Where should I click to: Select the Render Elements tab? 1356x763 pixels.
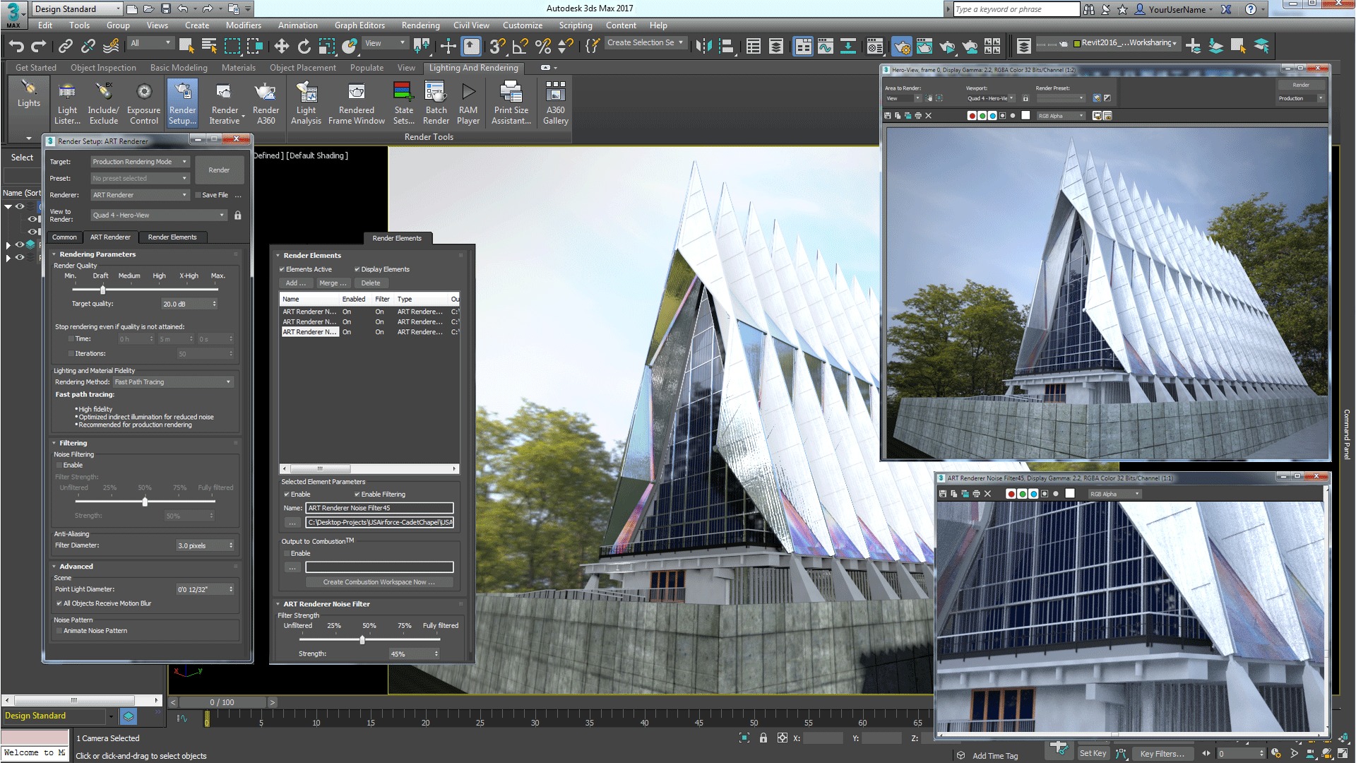[x=172, y=236]
